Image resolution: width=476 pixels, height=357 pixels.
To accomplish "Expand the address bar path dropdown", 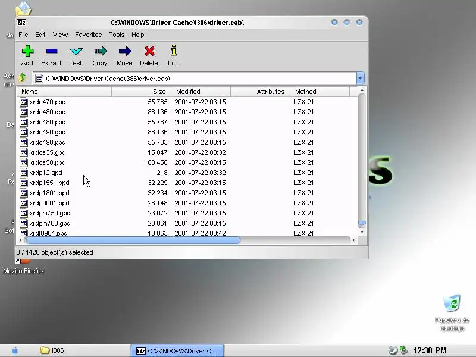I will coord(360,79).
